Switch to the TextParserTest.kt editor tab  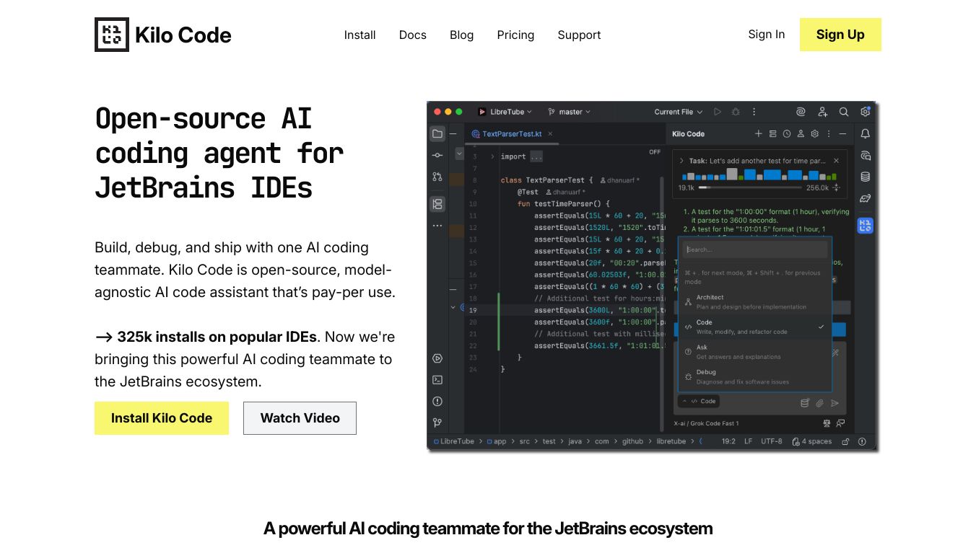(512, 134)
